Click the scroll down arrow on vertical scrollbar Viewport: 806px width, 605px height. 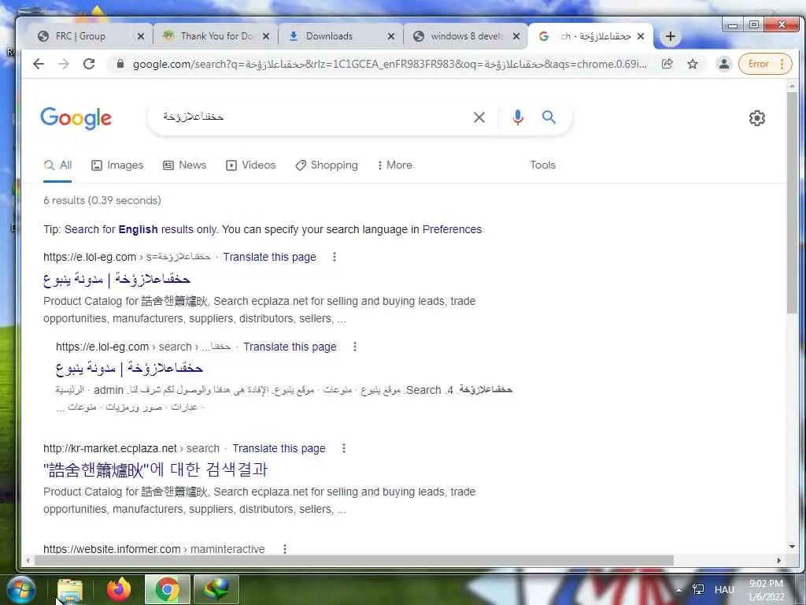tap(792, 547)
